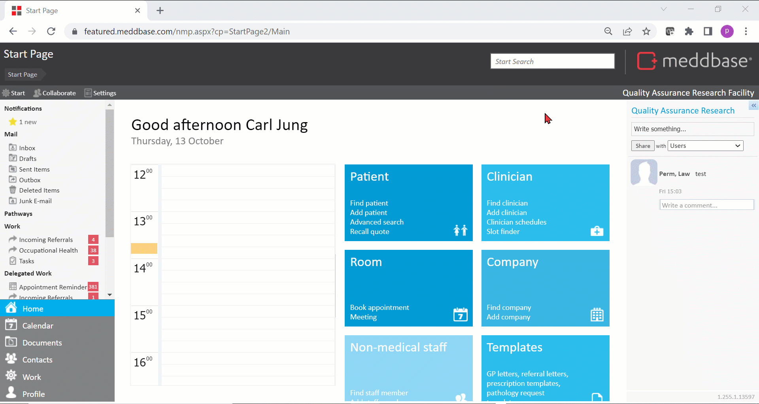Open Clinician schedules link

pyautogui.click(x=516, y=222)
